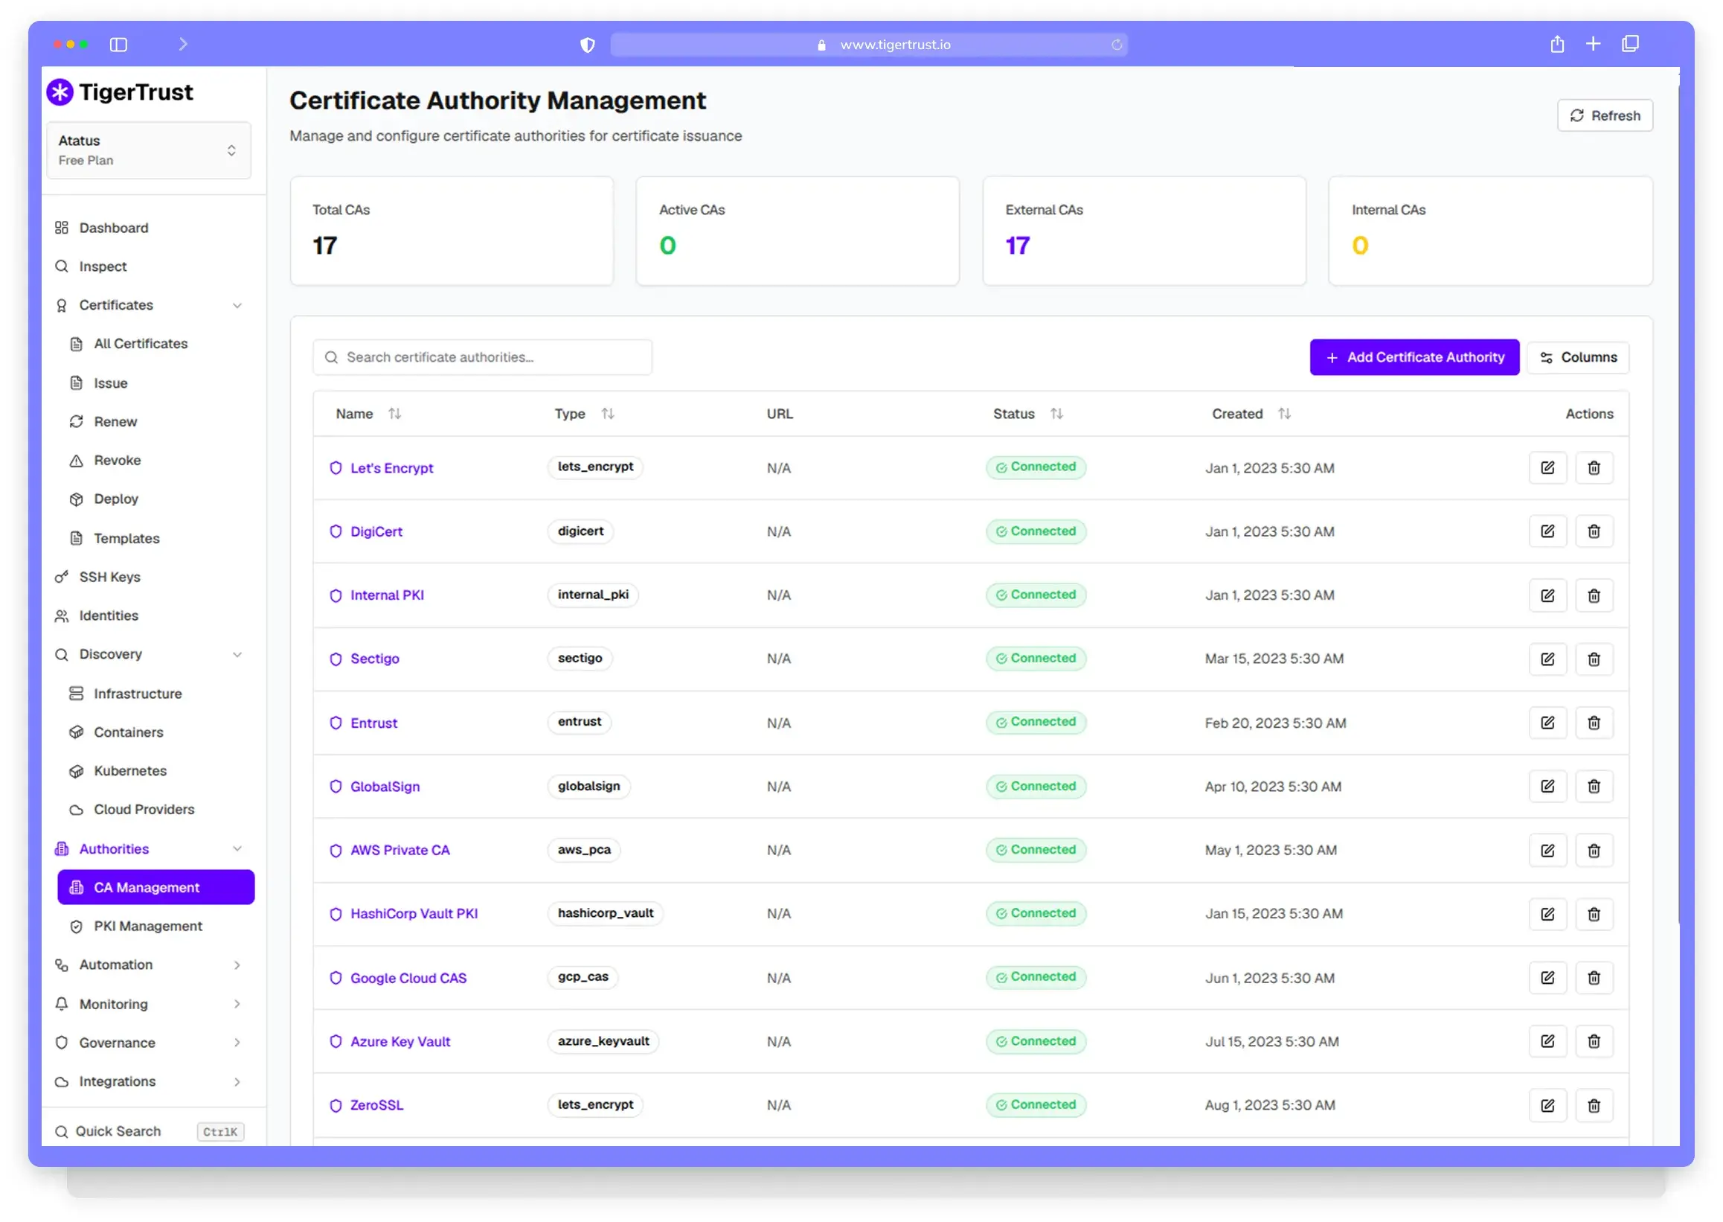
Task: Sort table by Name column
Action: 394,413
